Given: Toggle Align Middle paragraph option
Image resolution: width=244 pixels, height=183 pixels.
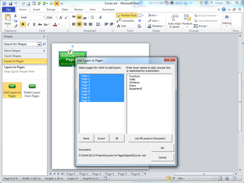Looking at the screenshot, I should pyautogui.click(x=79, y=17).
